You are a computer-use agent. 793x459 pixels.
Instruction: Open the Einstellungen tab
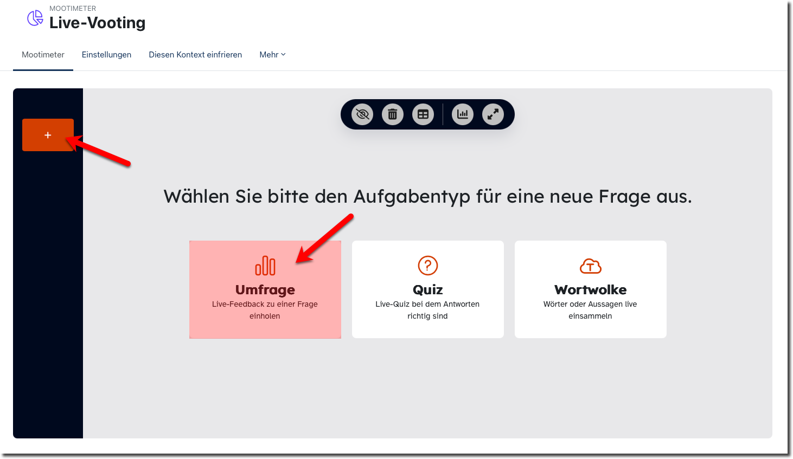[x=106, y=55]
